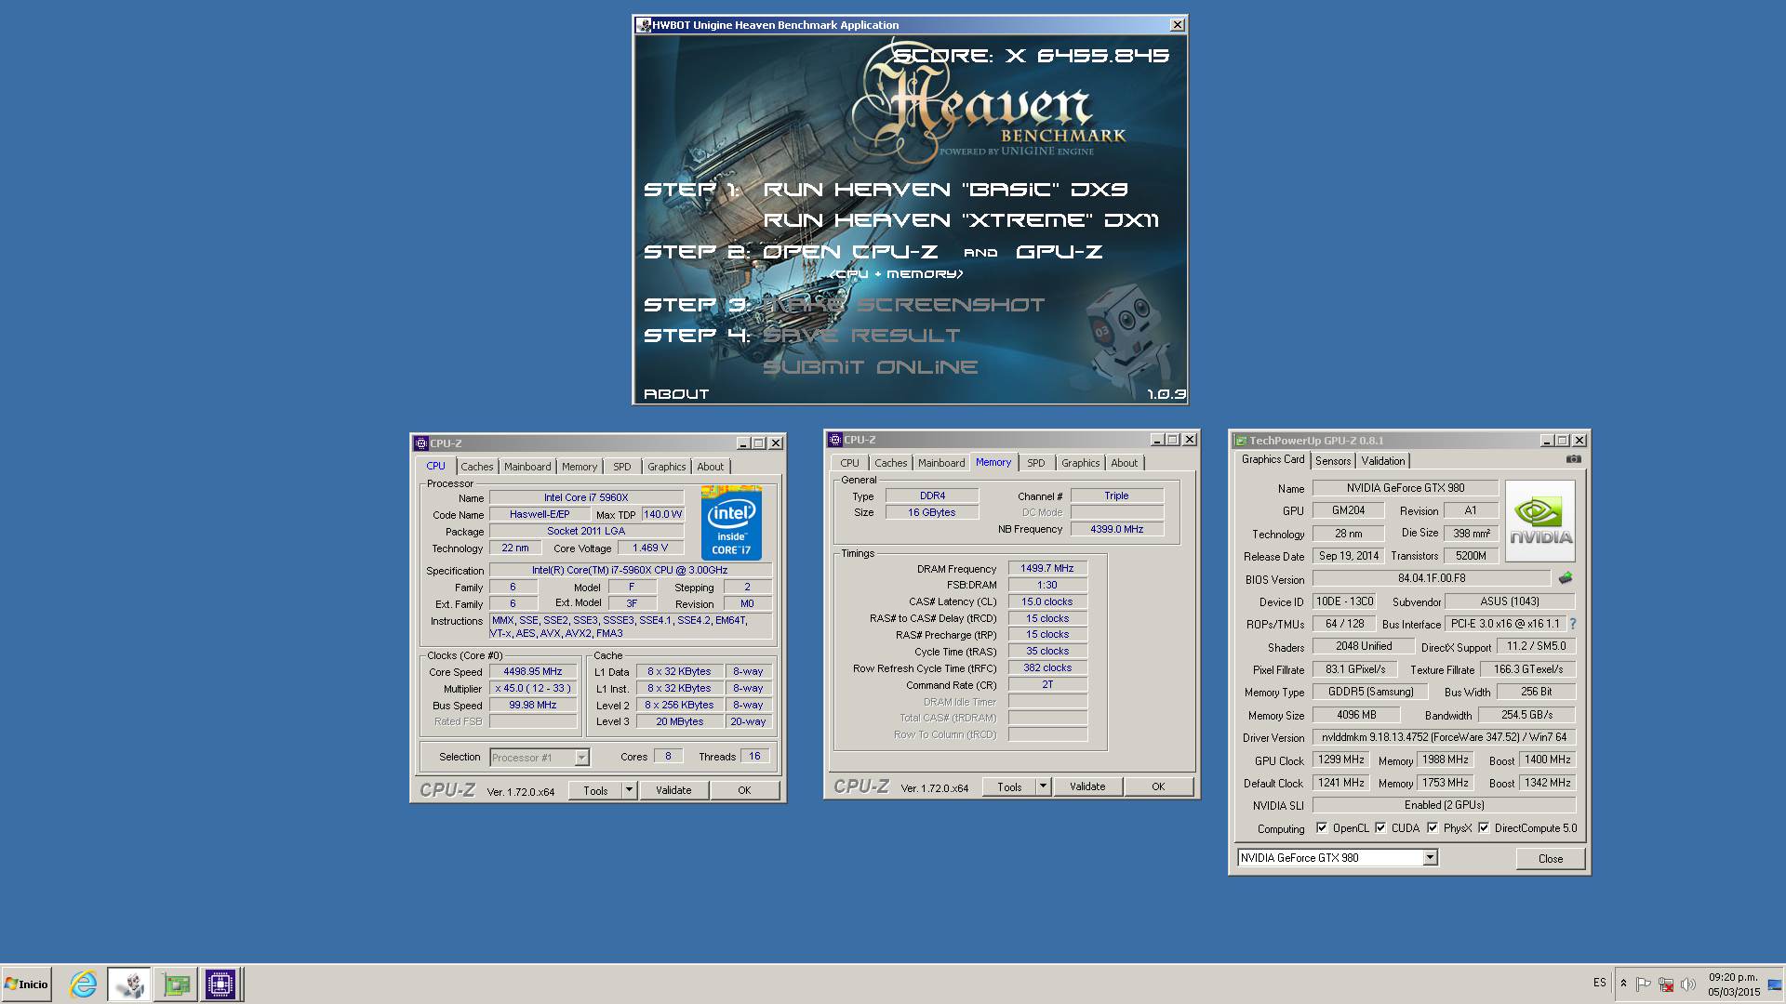Screen dimensions: 1786x1004
Task: Click Tools button in the Memory window
Action: click(1009, 786)
